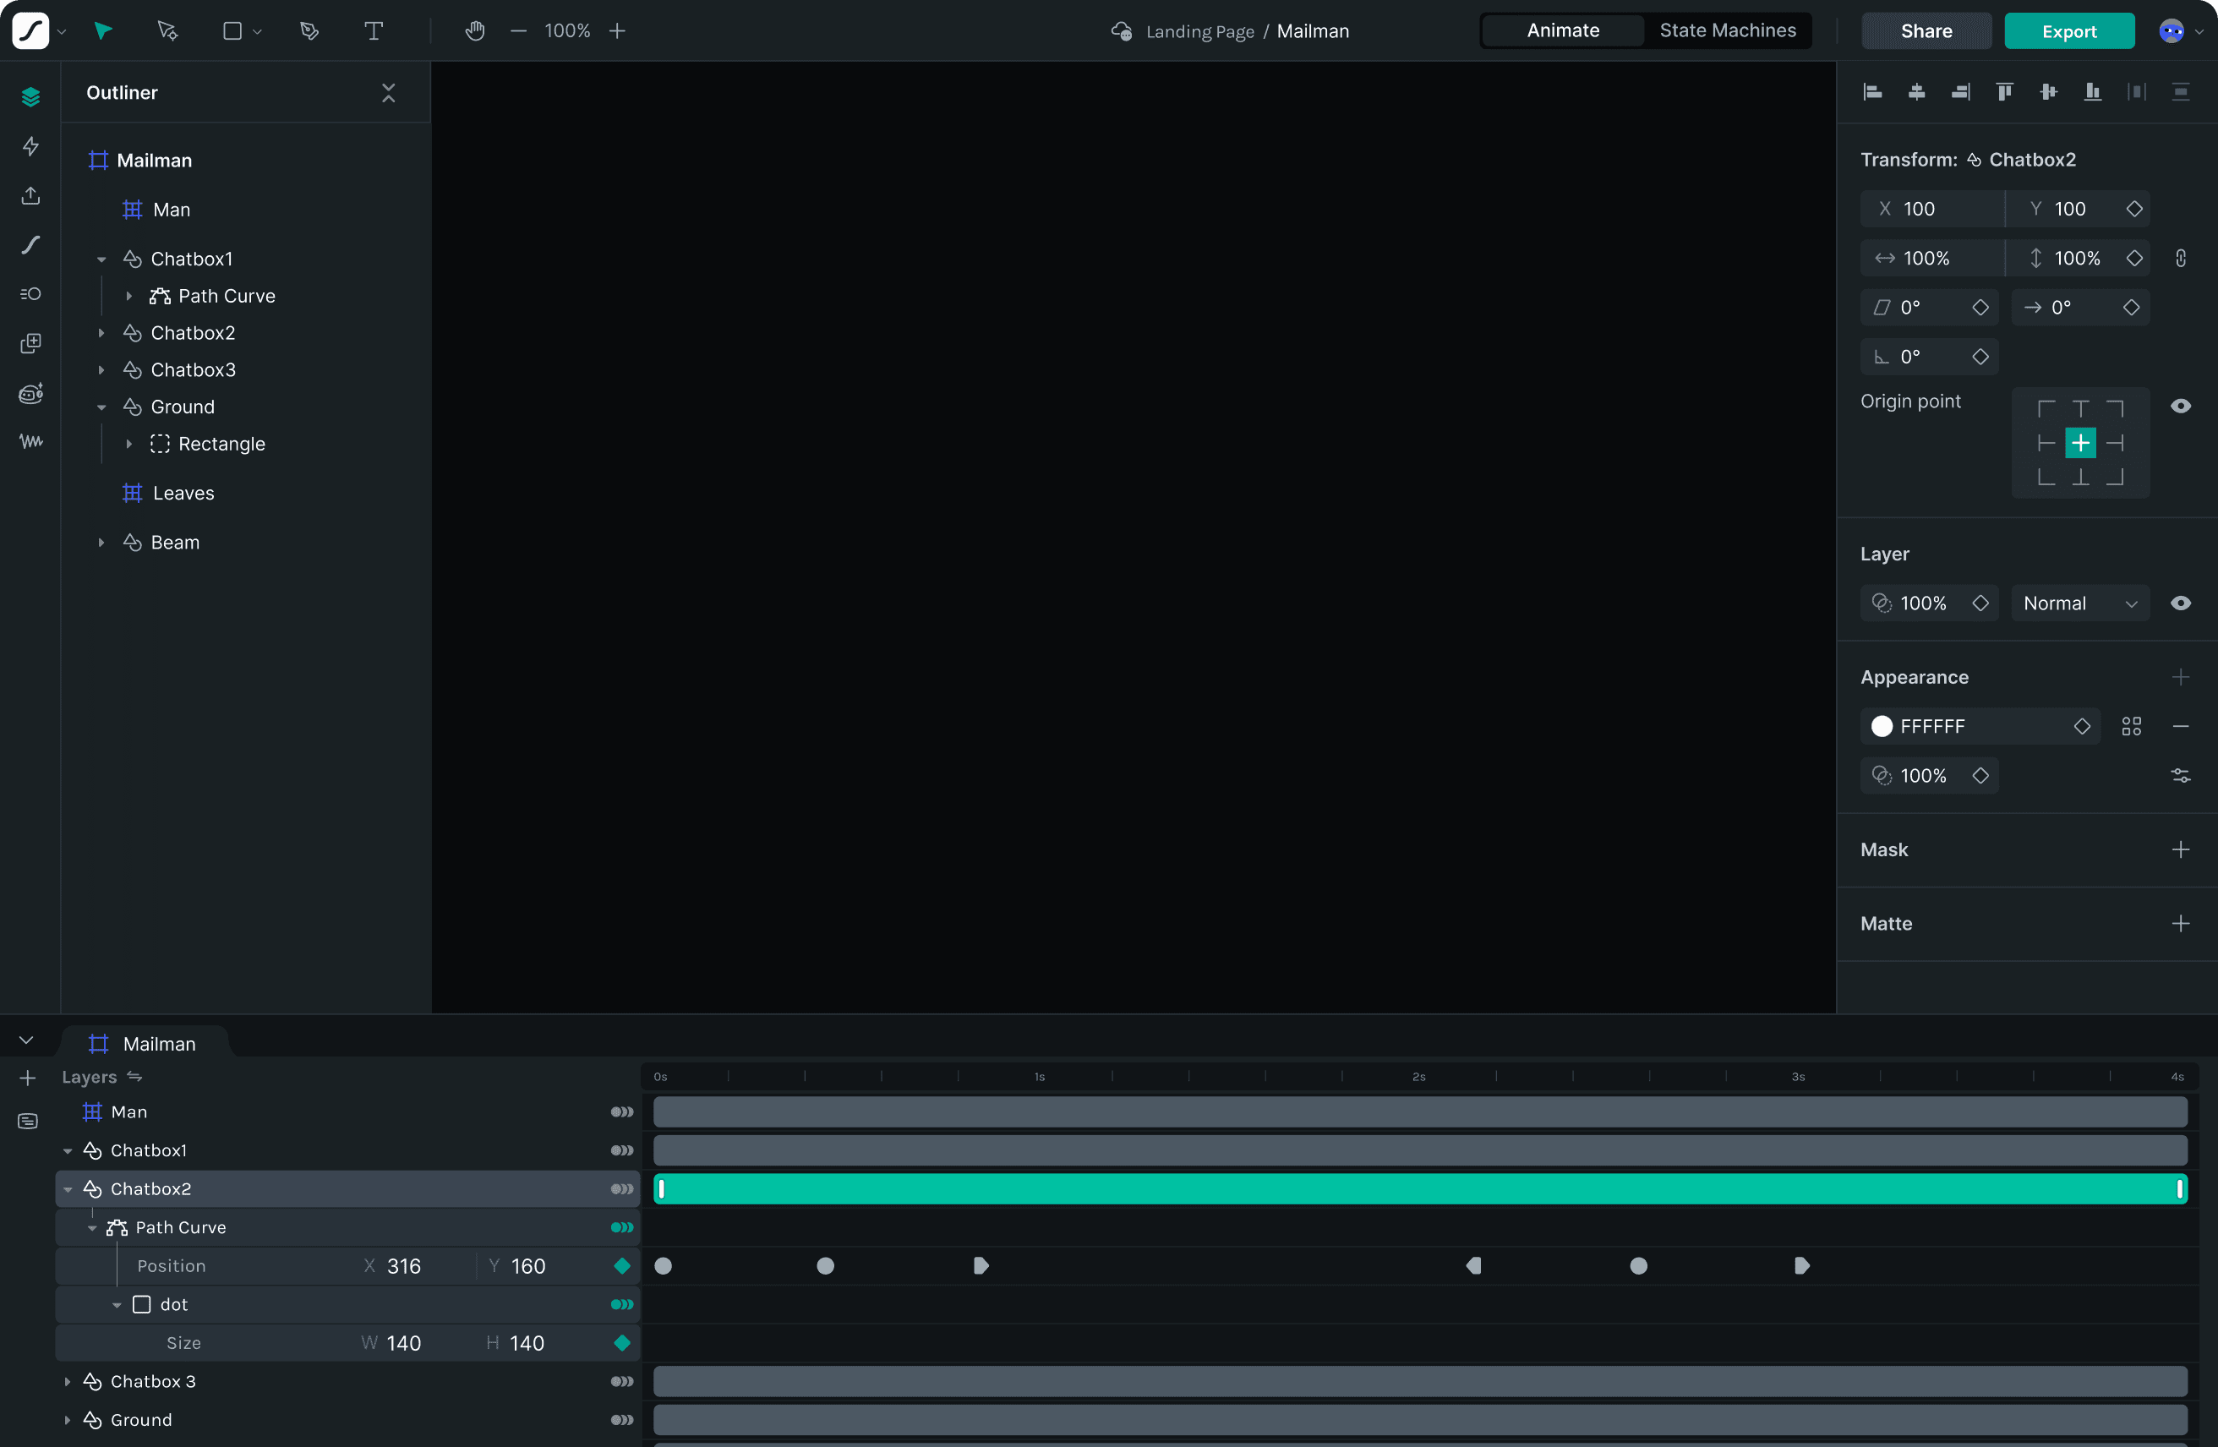Open the blend mode Normal dropdown
Viewport: 2218px width, 1447px height.
2080,603
